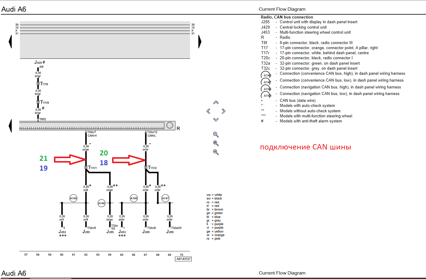Click the 'Radio, CAN bus connection' heading
The width and height of the screenshot is (426, 279).
tap(287, 17)
